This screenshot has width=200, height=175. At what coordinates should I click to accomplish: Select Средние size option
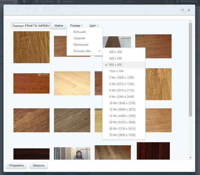tap(79, 38)
